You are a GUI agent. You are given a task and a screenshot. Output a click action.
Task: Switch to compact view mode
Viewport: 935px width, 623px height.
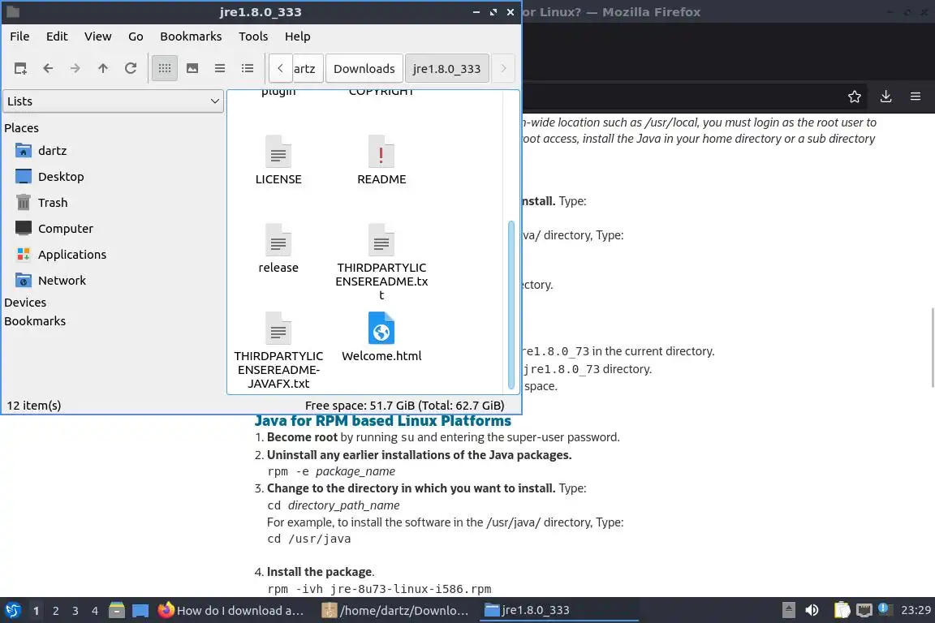point(220,69)
